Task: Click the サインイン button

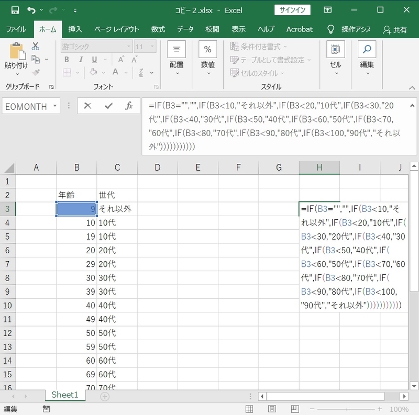Action: 292,10
